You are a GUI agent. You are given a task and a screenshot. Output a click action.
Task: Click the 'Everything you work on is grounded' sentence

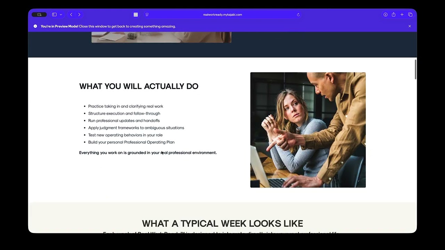(148, 152)
